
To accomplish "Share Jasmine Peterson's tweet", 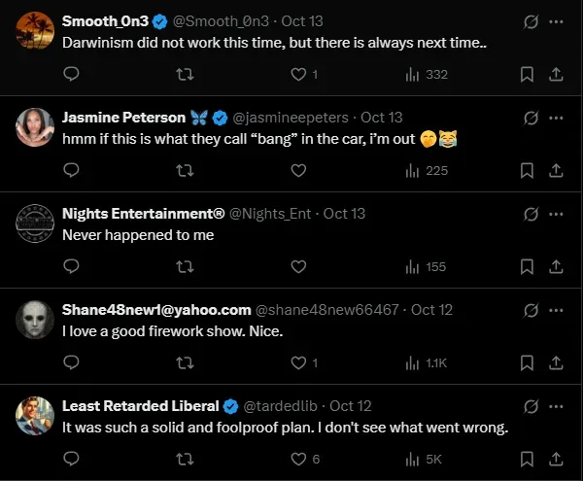I will coord(556,170).
